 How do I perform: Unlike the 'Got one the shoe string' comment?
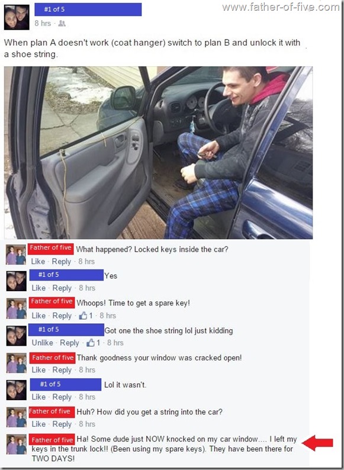coord(42,343)
